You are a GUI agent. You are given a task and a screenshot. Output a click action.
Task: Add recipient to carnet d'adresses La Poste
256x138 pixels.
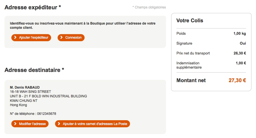click(93, 124)
